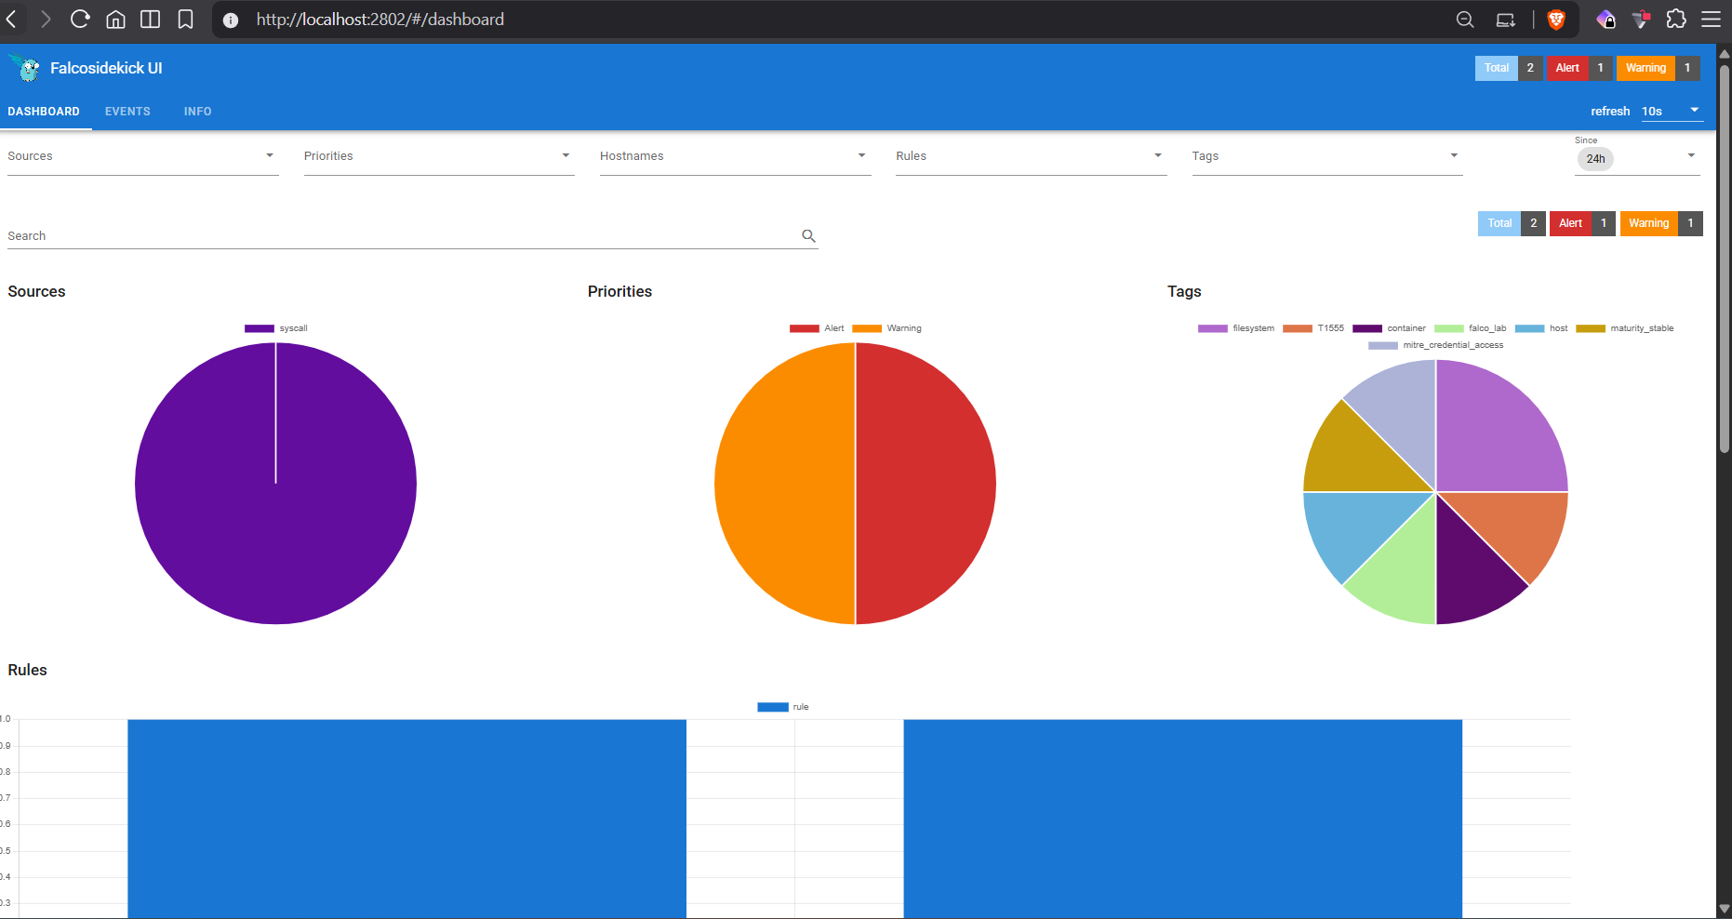
Task: Click the Tags chart heading
Action: 1184,291
